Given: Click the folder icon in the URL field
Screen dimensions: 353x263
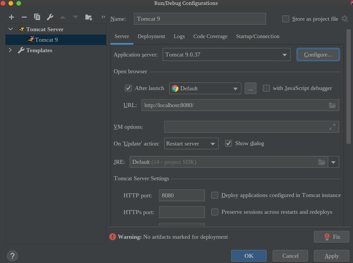Looking at the screenshot, I should (x=332, y=105).
